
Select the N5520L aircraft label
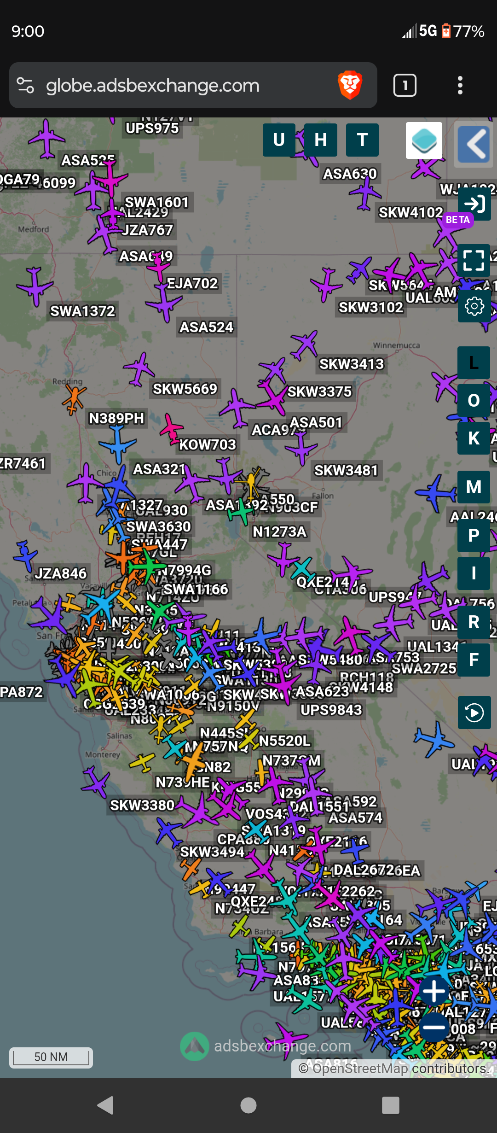coord(285,740)
